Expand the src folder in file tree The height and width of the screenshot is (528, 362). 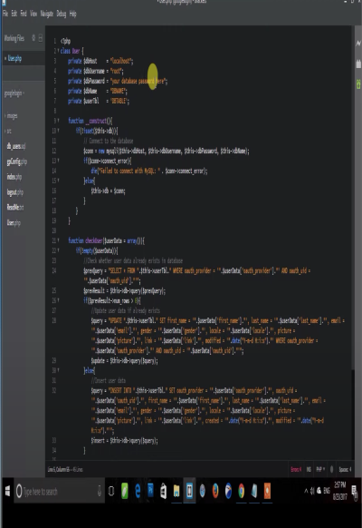click(8, 131)
